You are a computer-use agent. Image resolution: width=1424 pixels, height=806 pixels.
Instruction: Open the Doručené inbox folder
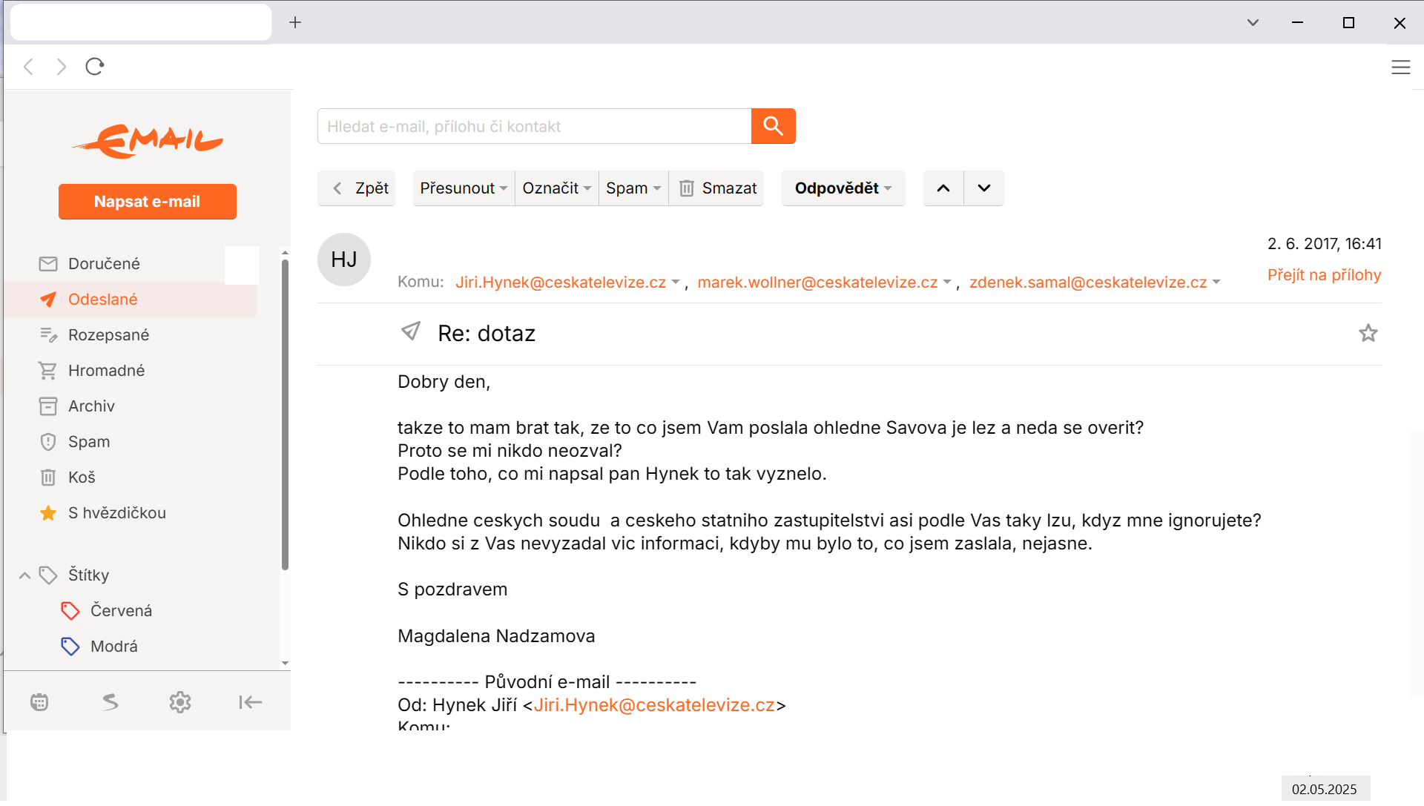[x=131, y=264]
